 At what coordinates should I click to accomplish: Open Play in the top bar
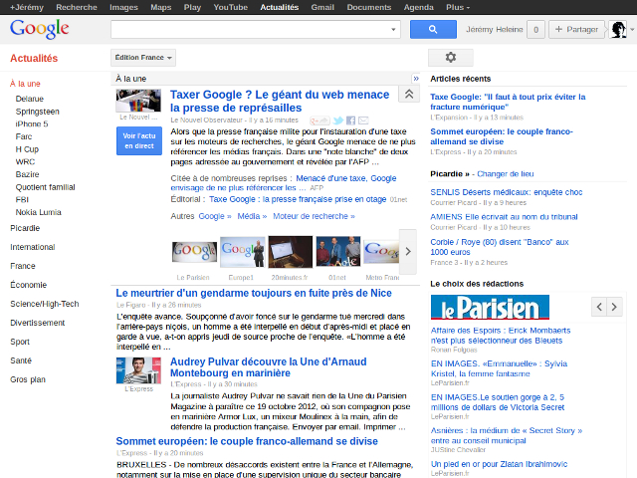[192, 7]
